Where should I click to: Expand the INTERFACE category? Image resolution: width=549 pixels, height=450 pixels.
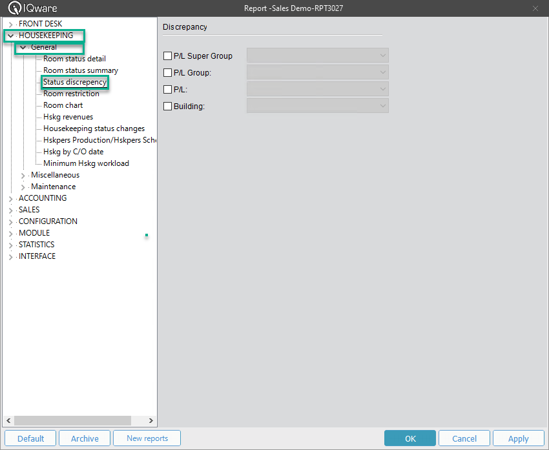click(x=10, y=257)
